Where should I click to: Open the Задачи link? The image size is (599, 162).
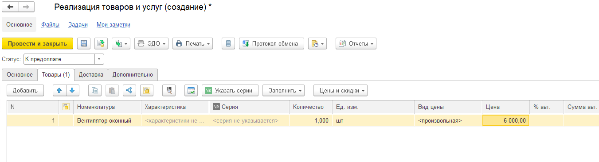(78, 24)
